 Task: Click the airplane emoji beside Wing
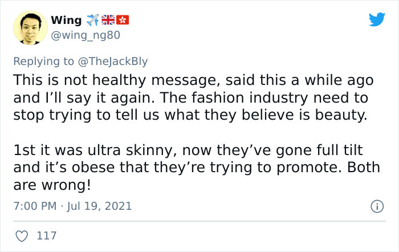(x=92, y=21)
